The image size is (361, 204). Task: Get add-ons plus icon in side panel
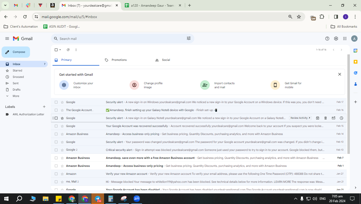[x=355, y=102]
